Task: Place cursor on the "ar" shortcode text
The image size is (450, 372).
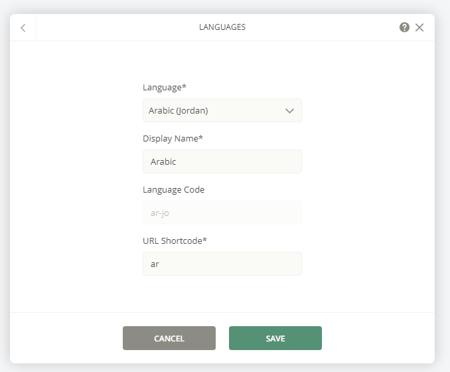Action: coord(155,264)
